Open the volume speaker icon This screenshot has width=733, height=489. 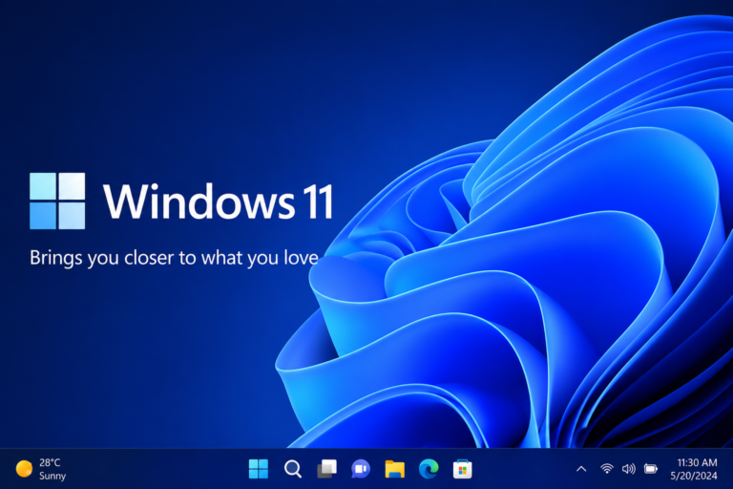coord(629,468)
